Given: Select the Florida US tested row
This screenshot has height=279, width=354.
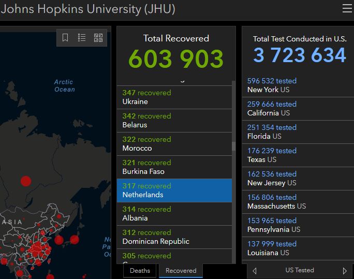Looking at the screenshot, I should click(298, 132).
